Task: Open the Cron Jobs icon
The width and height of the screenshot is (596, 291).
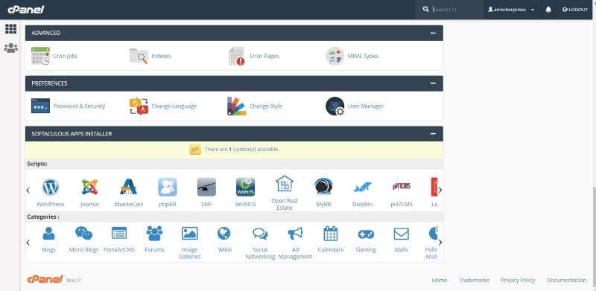Action: [40, 56]
